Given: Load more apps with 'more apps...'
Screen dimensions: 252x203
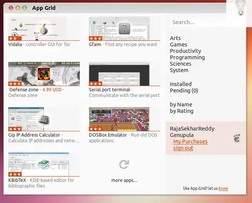Looking at the screenshot, I should [125, 180].
